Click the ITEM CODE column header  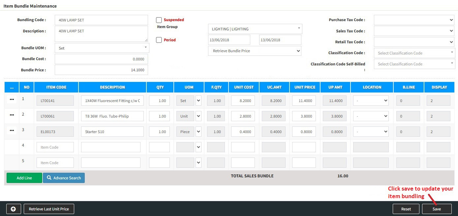tap(56, 88)
